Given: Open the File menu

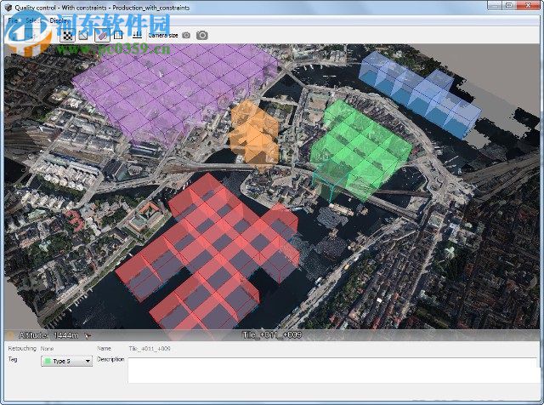Looking at the screenshot, I should pyautogui.click(x=13, y=20).
